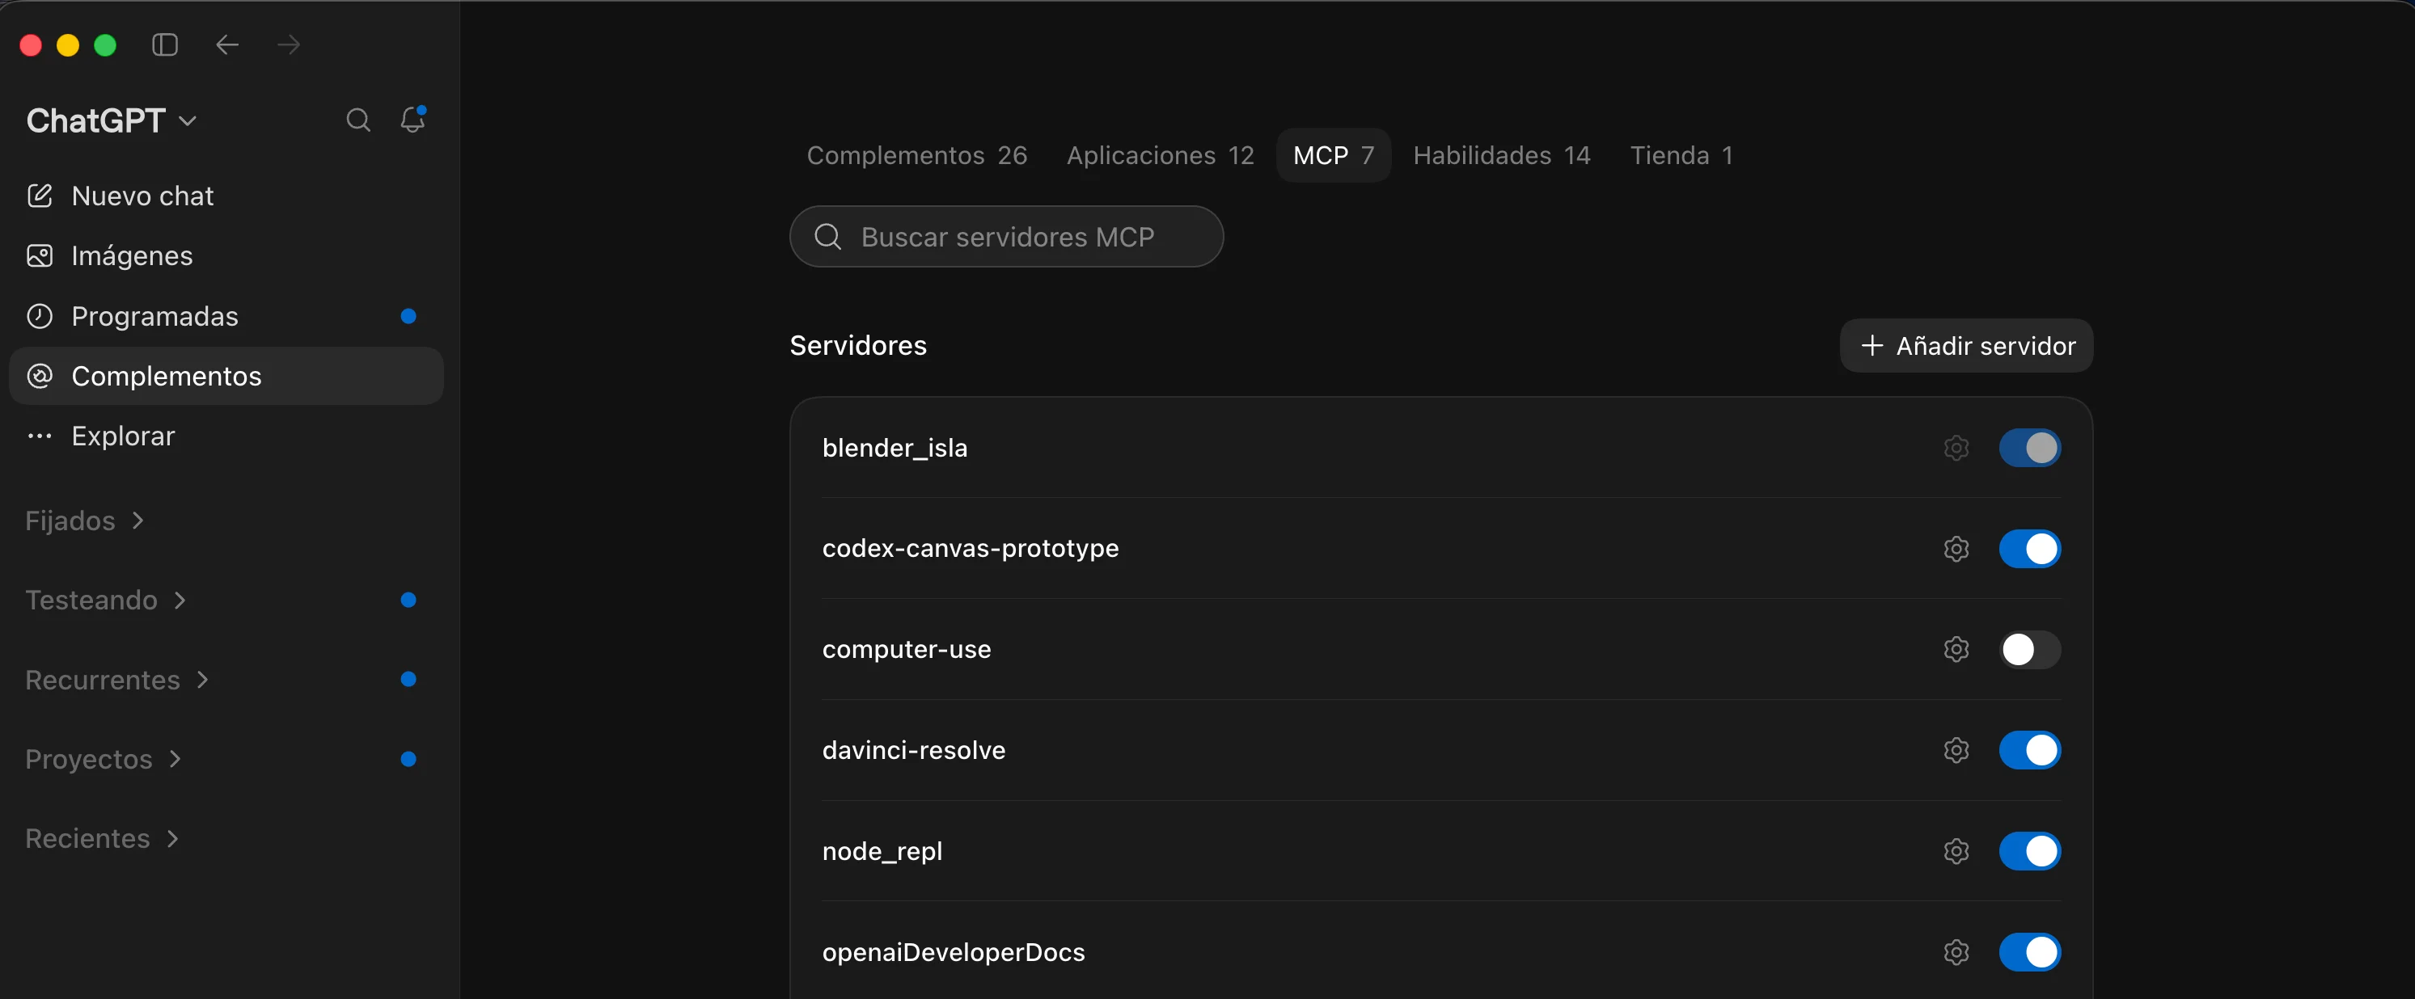Turn off the openaiDeveloperDocs server
Image resolution: width=2415 pixels, height=999 pixels.
[x=2030, y=952]
